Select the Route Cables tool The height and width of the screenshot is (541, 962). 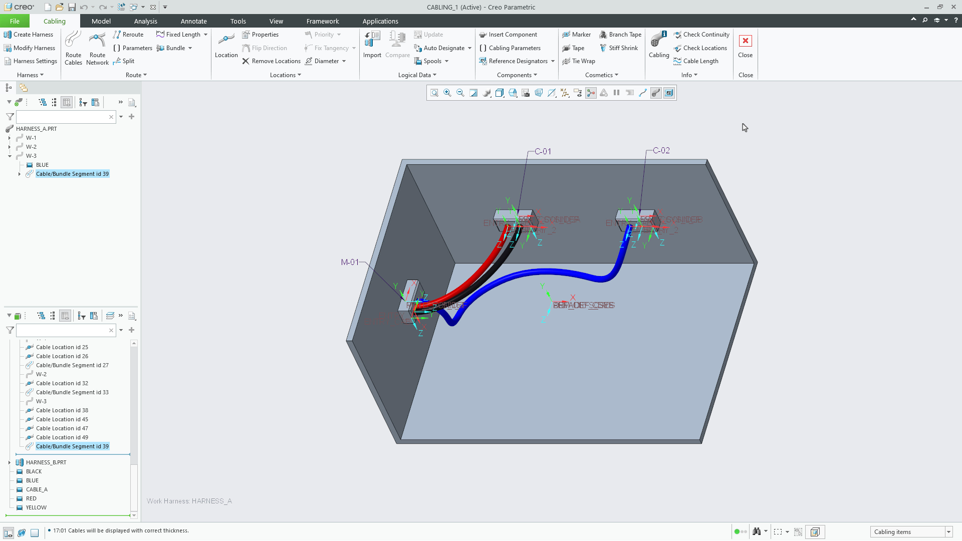point(73,48)
